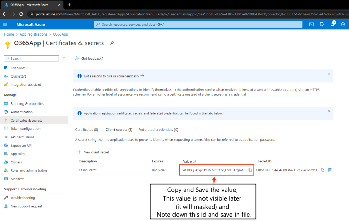Open the Azure portal hamburger menu
Screen dimensions: 349x221
click(x=5, y=24)
